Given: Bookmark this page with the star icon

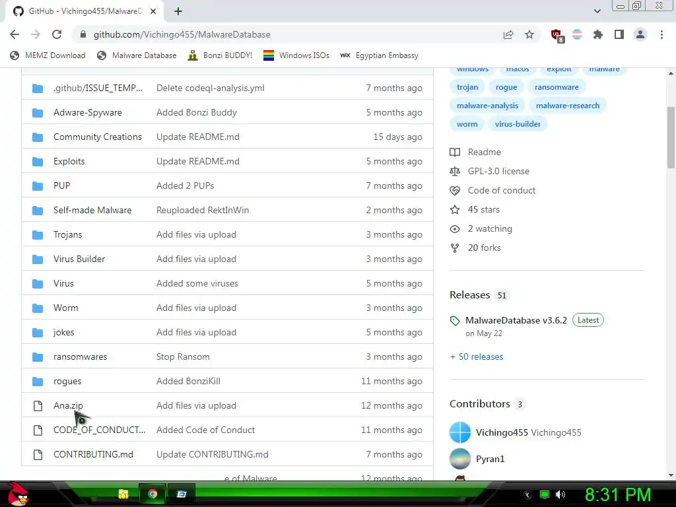Looking at the screenshot, I should coord(529,34).
